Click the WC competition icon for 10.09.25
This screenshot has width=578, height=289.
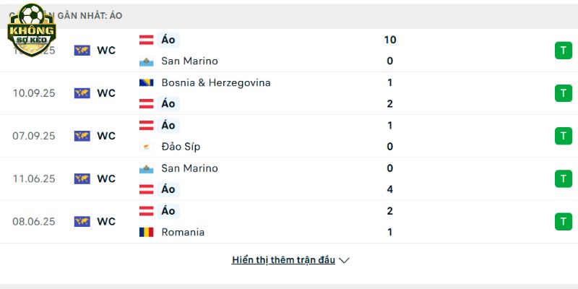coord(82,93)
